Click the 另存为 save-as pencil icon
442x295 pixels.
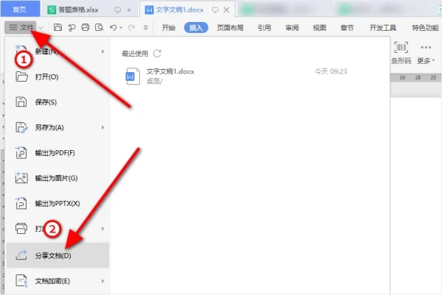[x=21, y=127]
